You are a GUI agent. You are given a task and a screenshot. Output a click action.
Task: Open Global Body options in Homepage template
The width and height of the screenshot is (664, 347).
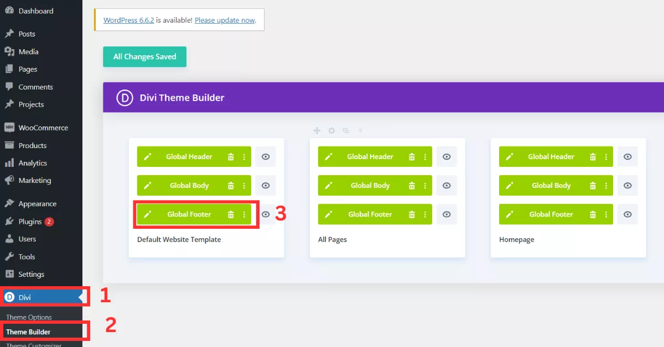[x=606, y=186]
